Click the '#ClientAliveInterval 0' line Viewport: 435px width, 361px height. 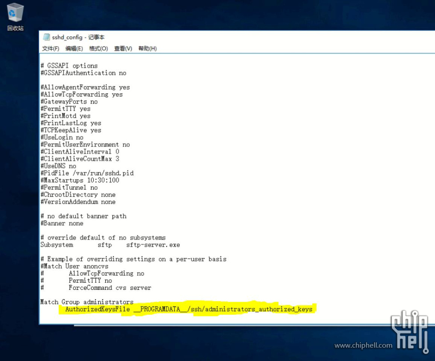pyautogui.click(x=80, y=152)
